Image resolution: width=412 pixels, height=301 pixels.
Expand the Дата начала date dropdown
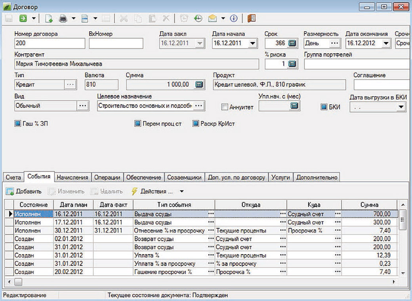pos(253,43)
